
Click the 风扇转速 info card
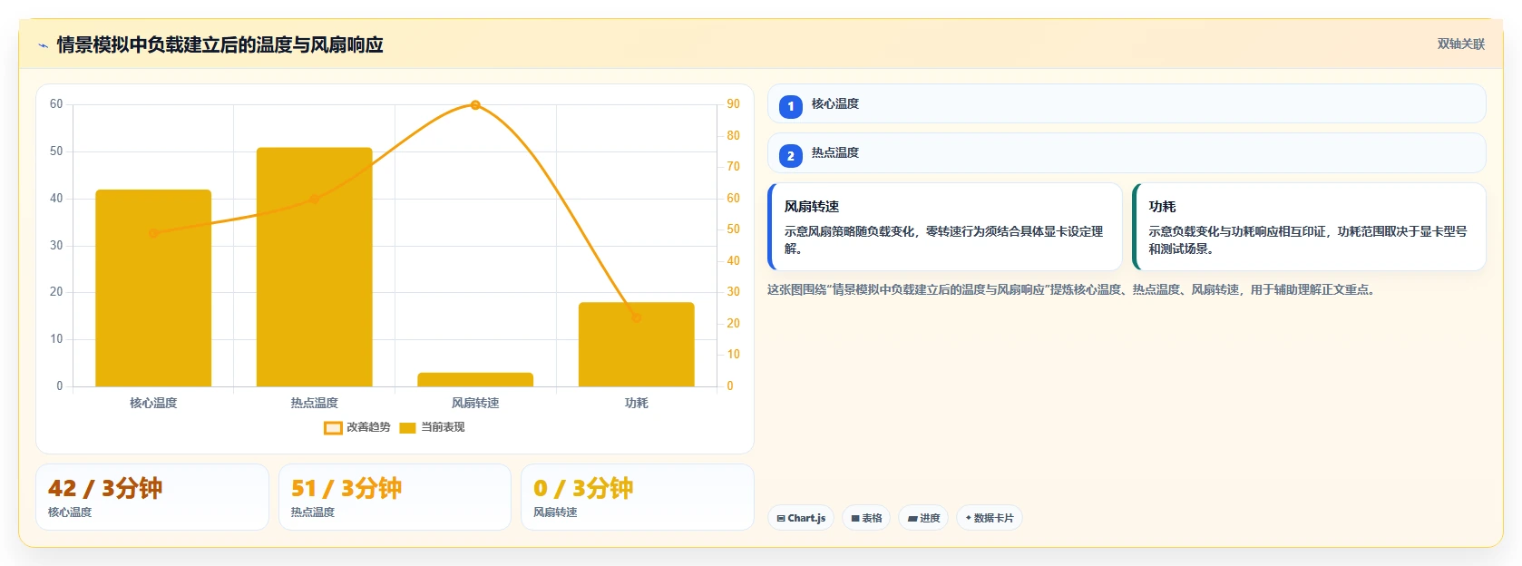(945, 227)
